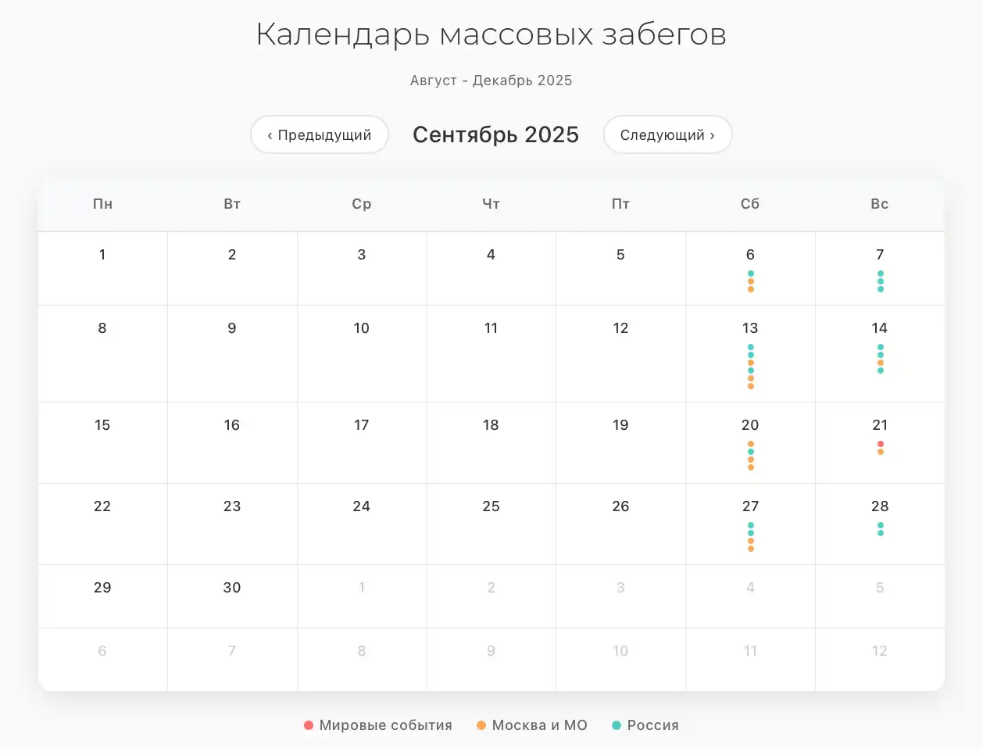Select the Пт weekday column header
Screen dimensions: 983x755
pos(620,204)
